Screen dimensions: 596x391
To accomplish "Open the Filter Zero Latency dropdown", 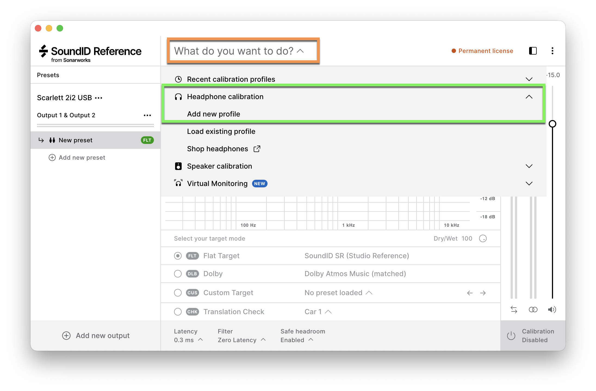I will pyautogui.click(x=241, y=340).
